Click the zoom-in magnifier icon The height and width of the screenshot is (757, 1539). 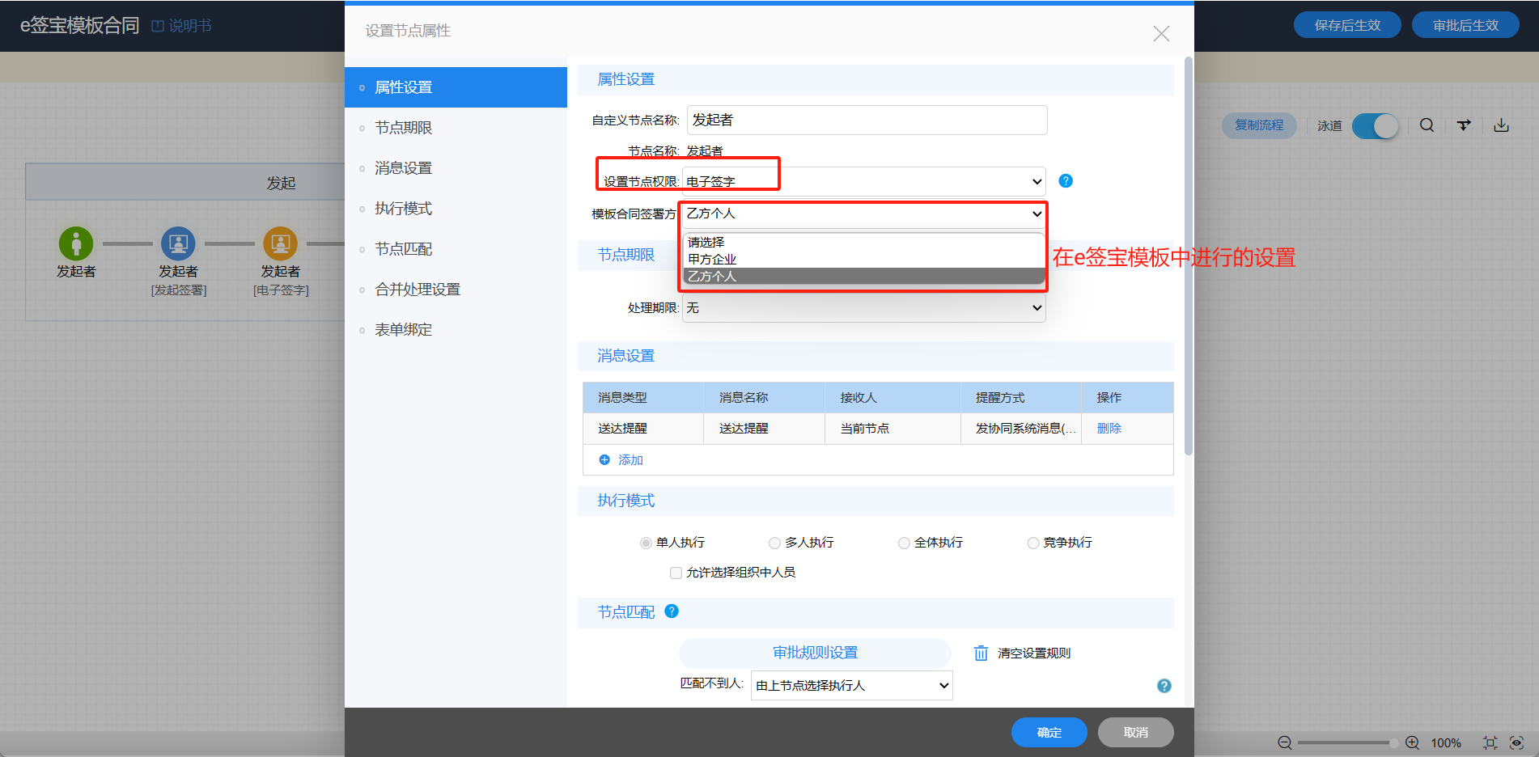click(x=1412, y=742)
